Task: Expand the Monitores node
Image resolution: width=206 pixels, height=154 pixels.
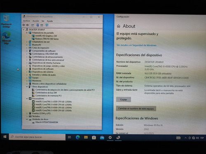Action: [27, 80]
